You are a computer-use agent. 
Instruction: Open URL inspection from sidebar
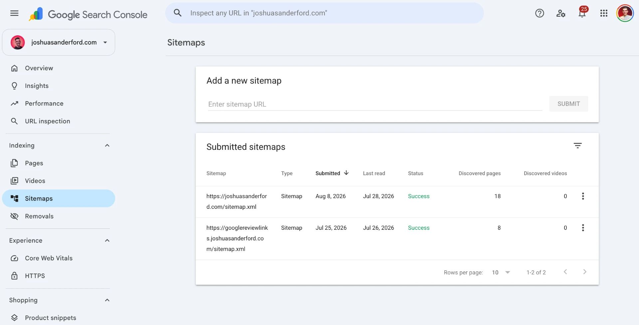59,121
